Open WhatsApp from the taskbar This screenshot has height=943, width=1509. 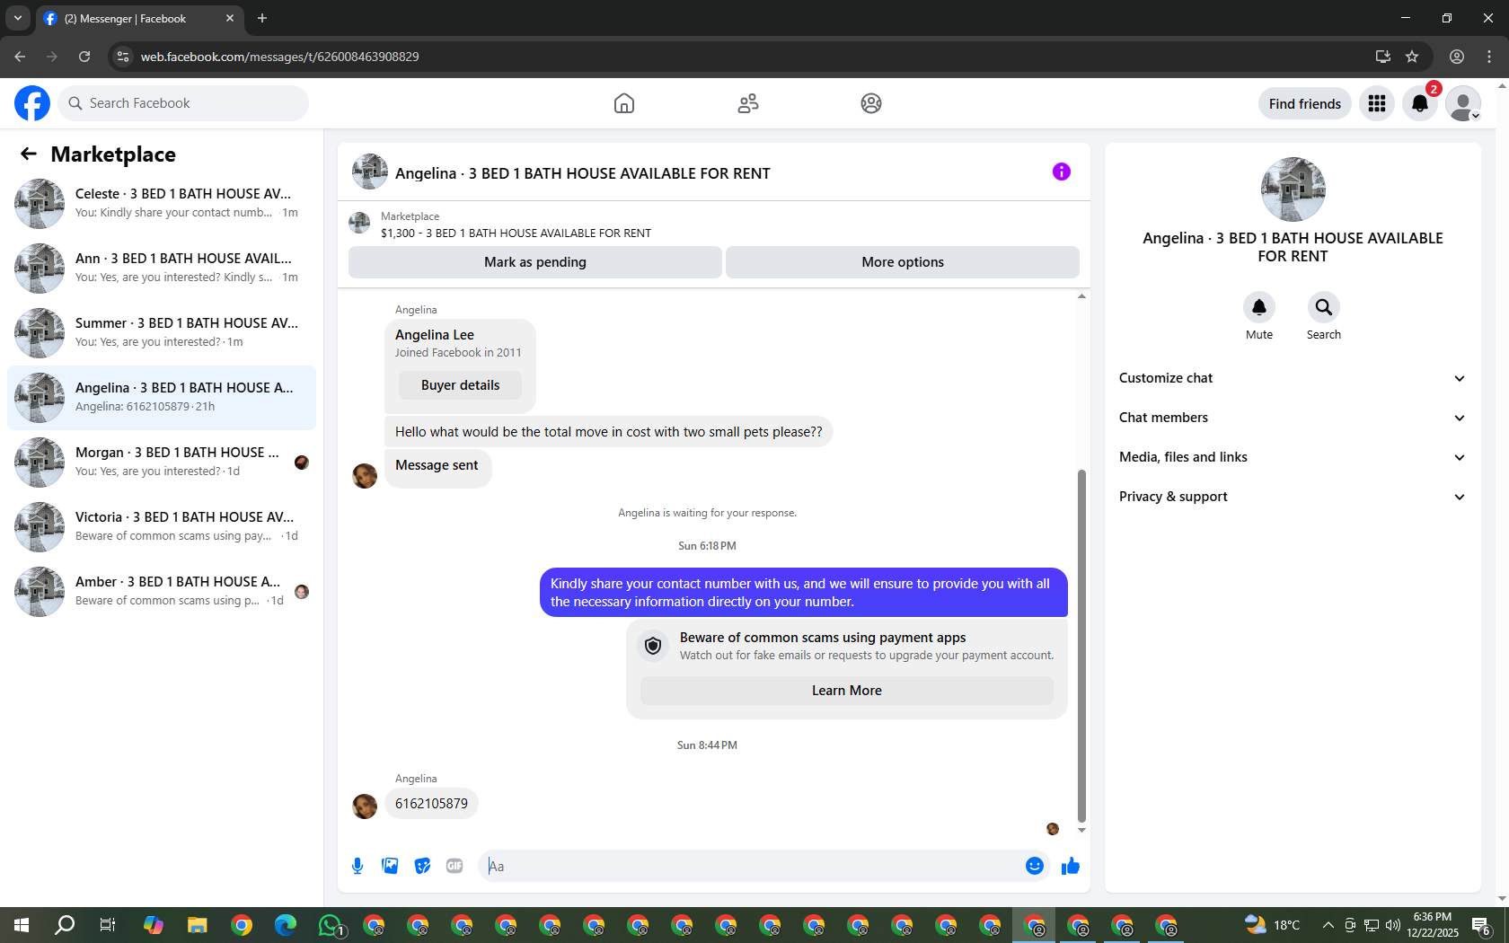331,925
